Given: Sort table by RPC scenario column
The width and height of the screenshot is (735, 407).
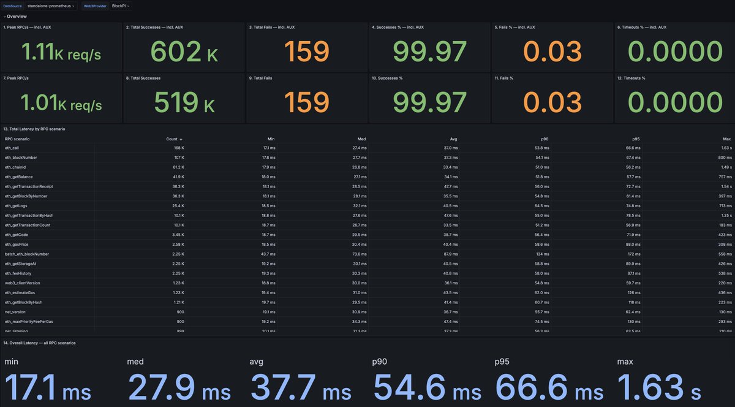Looking at the screenshot, I should (17, 139).
